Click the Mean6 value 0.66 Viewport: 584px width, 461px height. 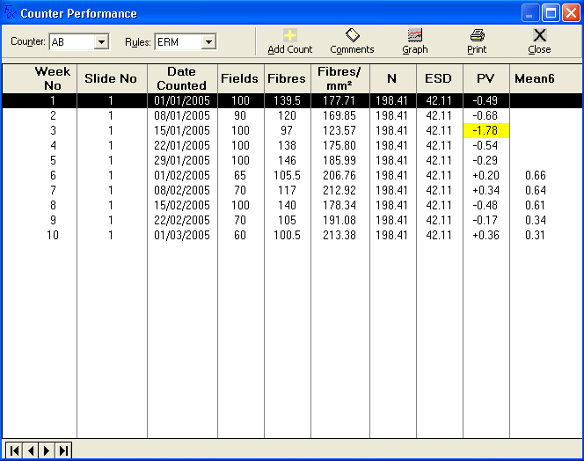coord(536,175)
